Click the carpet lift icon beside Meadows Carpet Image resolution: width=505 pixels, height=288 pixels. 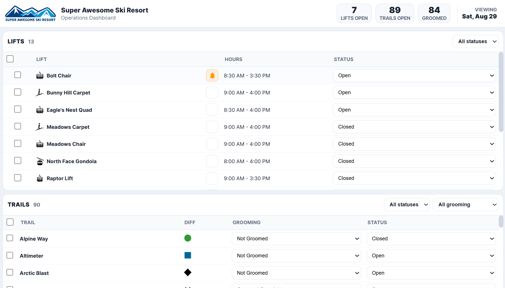pyautogui.click(x=40, y=127)
